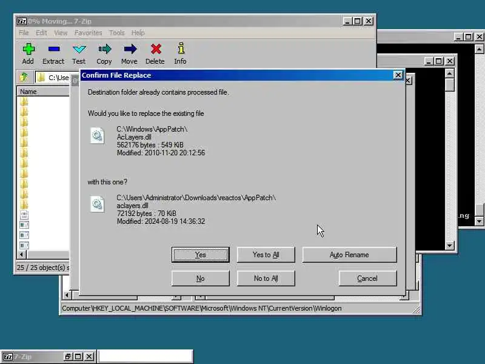Viewport: 485px width, 364px height.
Task: Open the Edit menu in 7-Zip
Action: pyautogui.click(x=41, y=33)
